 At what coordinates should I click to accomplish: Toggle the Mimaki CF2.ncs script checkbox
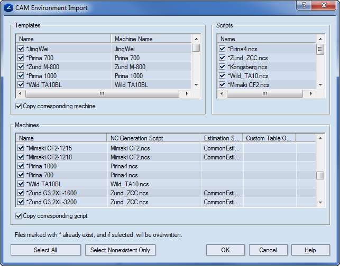(x=222, y=84)
